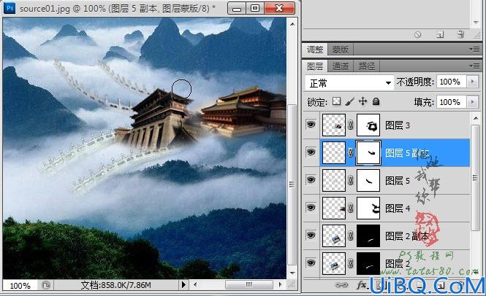This screenshot has height=296, width=486.
Task: Toggle the lock all padlock icon
Action: [x=376, y=101]
